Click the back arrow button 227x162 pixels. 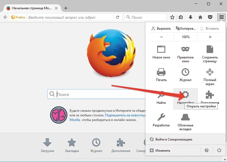point(5,17)
